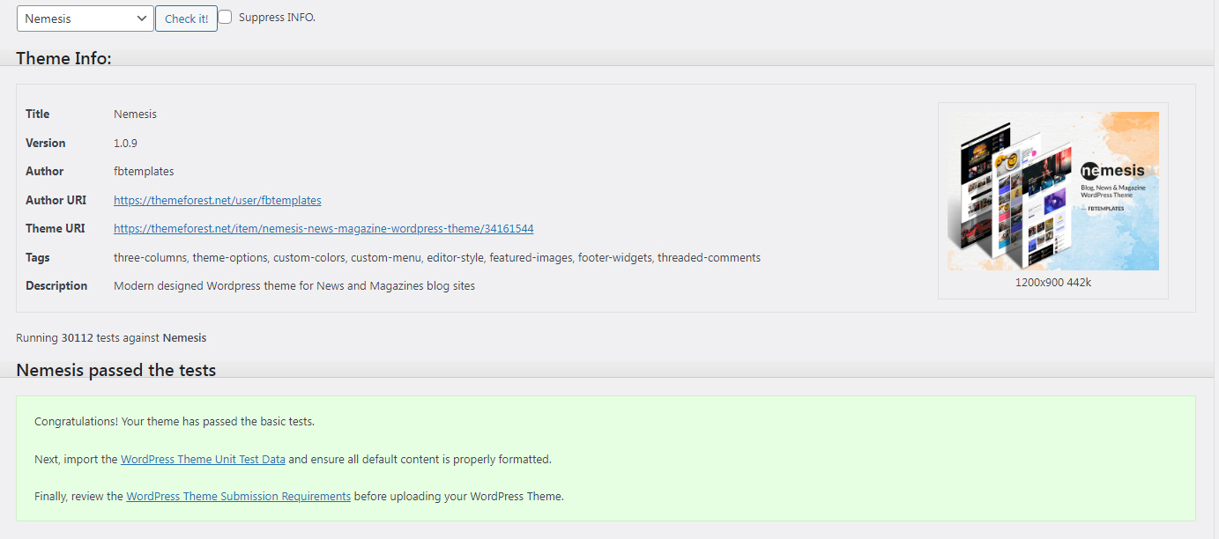Open the WordPress Theme Unit Test Data link

click(x=203, y=459)
